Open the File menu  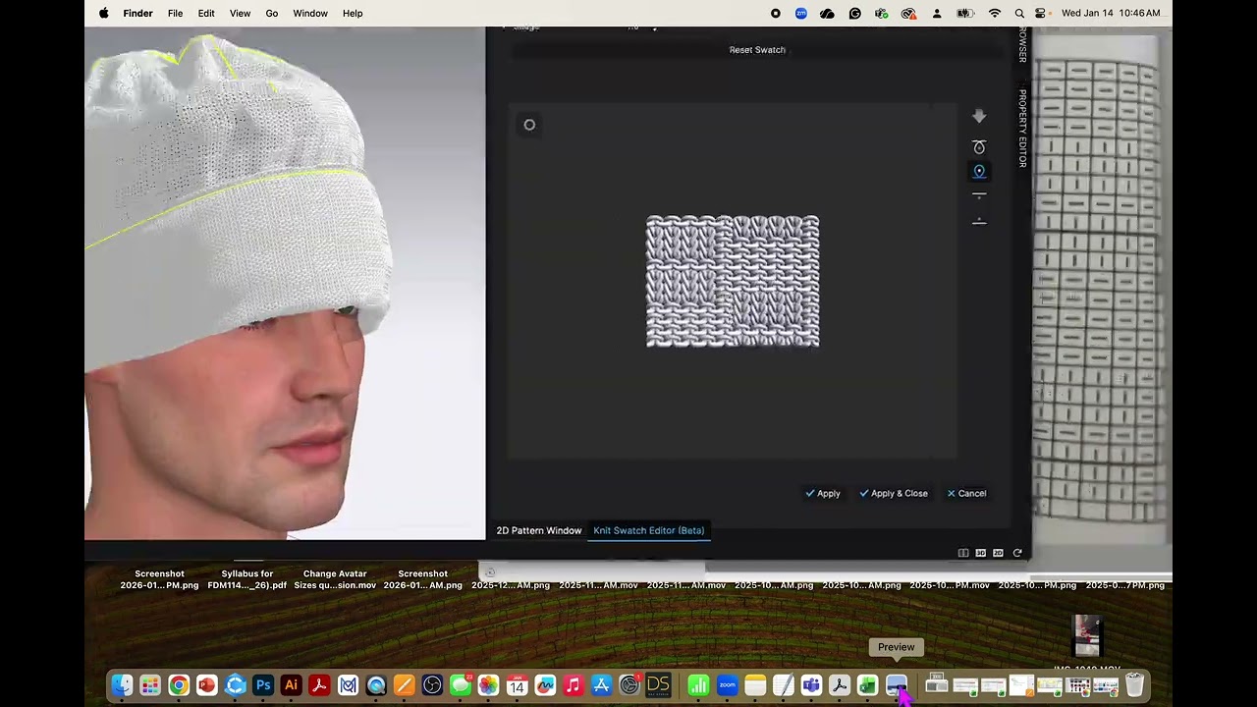(175, 14)
